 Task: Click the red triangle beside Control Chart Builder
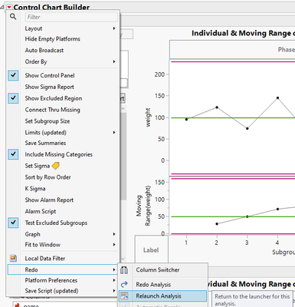click(9, 7)
